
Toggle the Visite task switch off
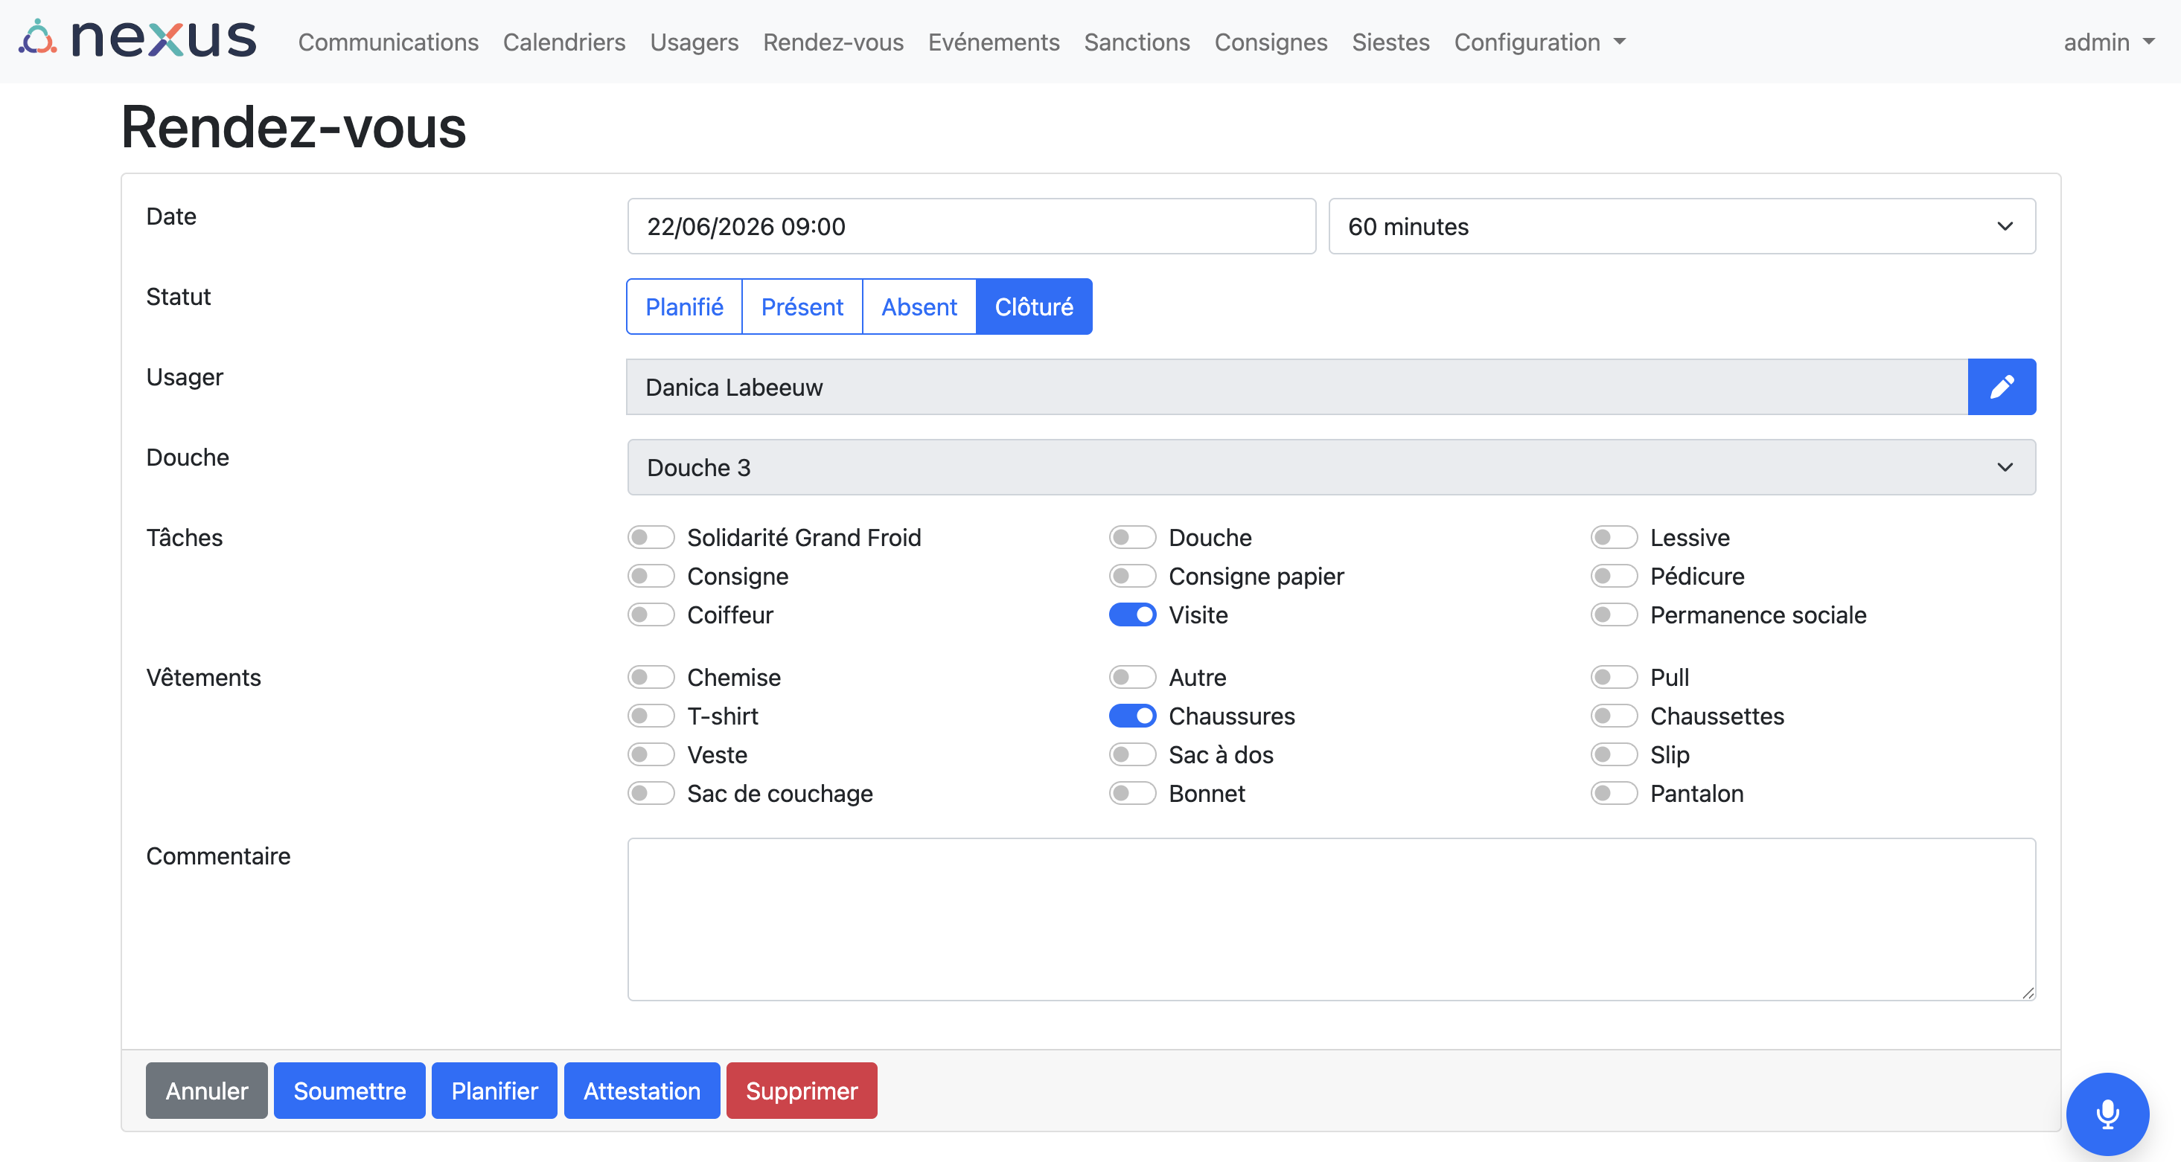tap(1132, 614)
